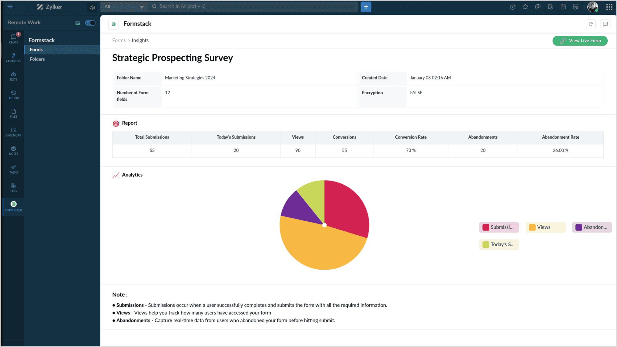Viewport: 617px width, 347px height.
Task: Select Forms in the Formstack menu
Action: 36,50
